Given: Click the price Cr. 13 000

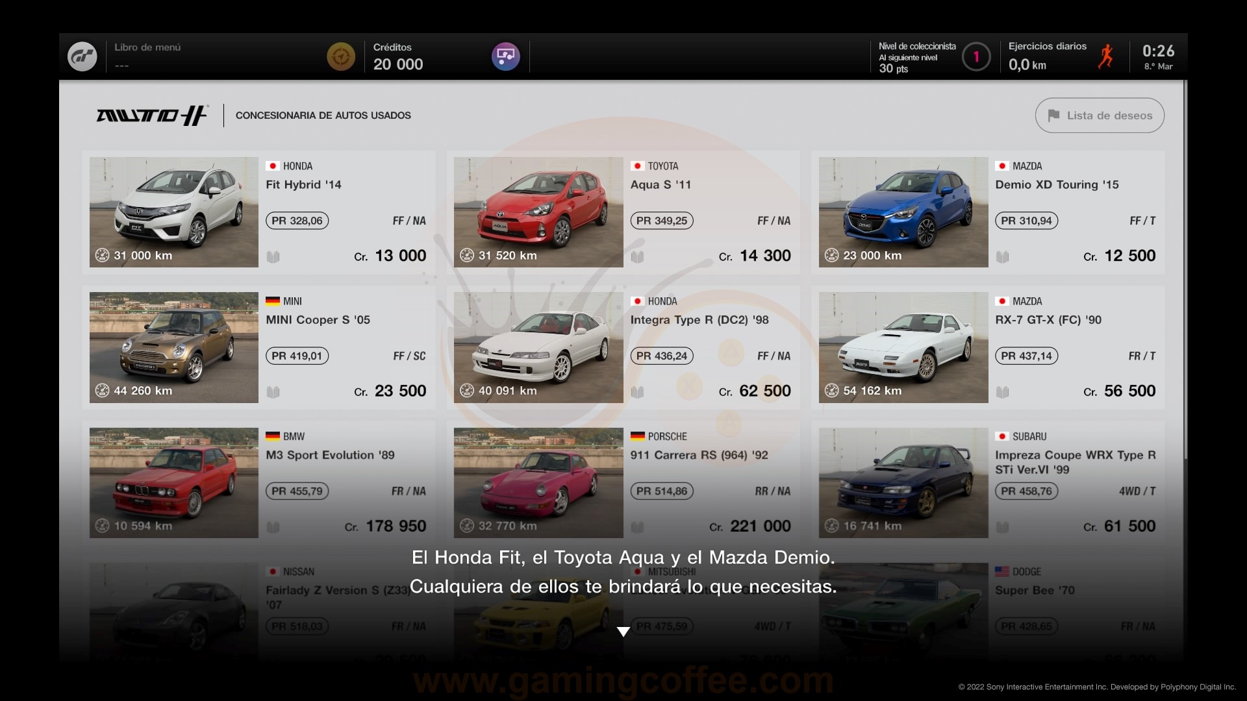Looking at the screenshot, I should pos(390,256).
